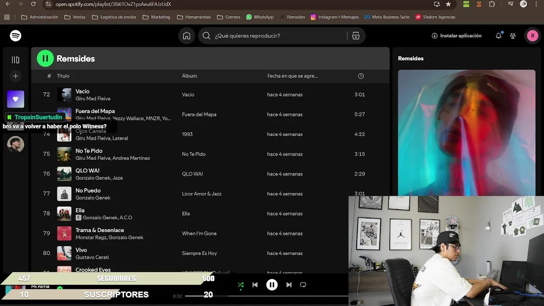Open the Siempre Es Hoy album link
The height and width of the screenshot is (306, 544).
point(199,253)
